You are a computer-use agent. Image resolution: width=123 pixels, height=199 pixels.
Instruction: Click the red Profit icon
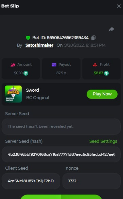95,65
